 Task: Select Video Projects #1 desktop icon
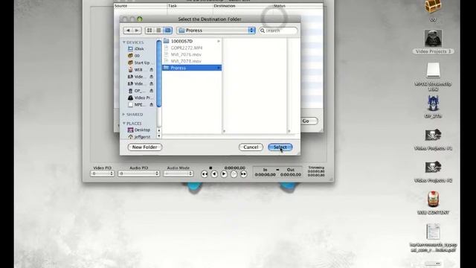tap(433, 135)
